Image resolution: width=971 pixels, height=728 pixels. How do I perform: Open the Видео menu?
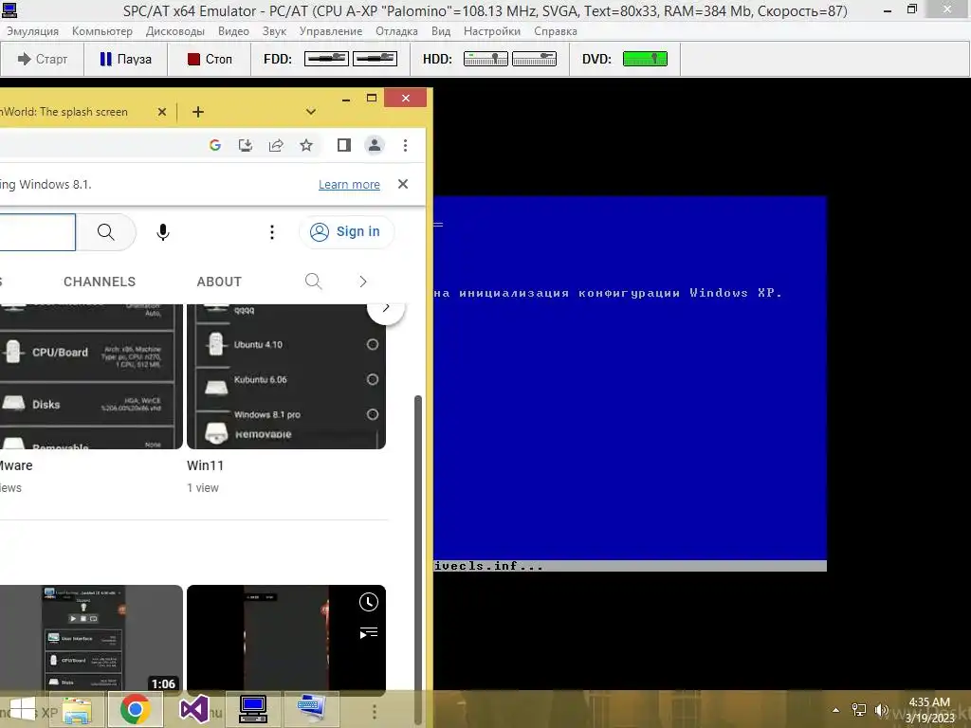(x=233, y=31)
